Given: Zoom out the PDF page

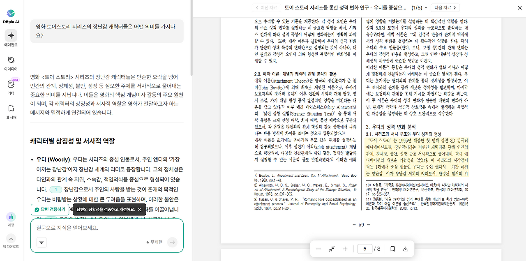Looking at the screenshot, I should (318, 249).
